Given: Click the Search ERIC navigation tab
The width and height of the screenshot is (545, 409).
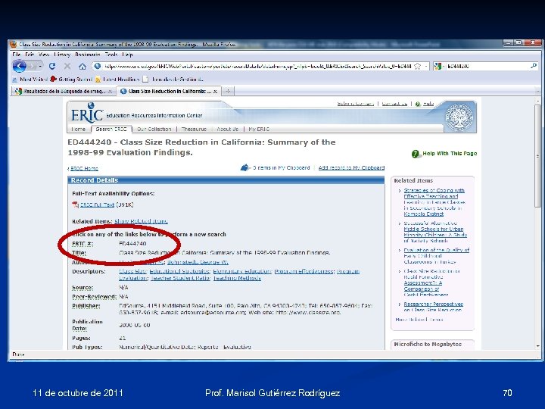Looking at the screenshot, I should click(111, 129).
